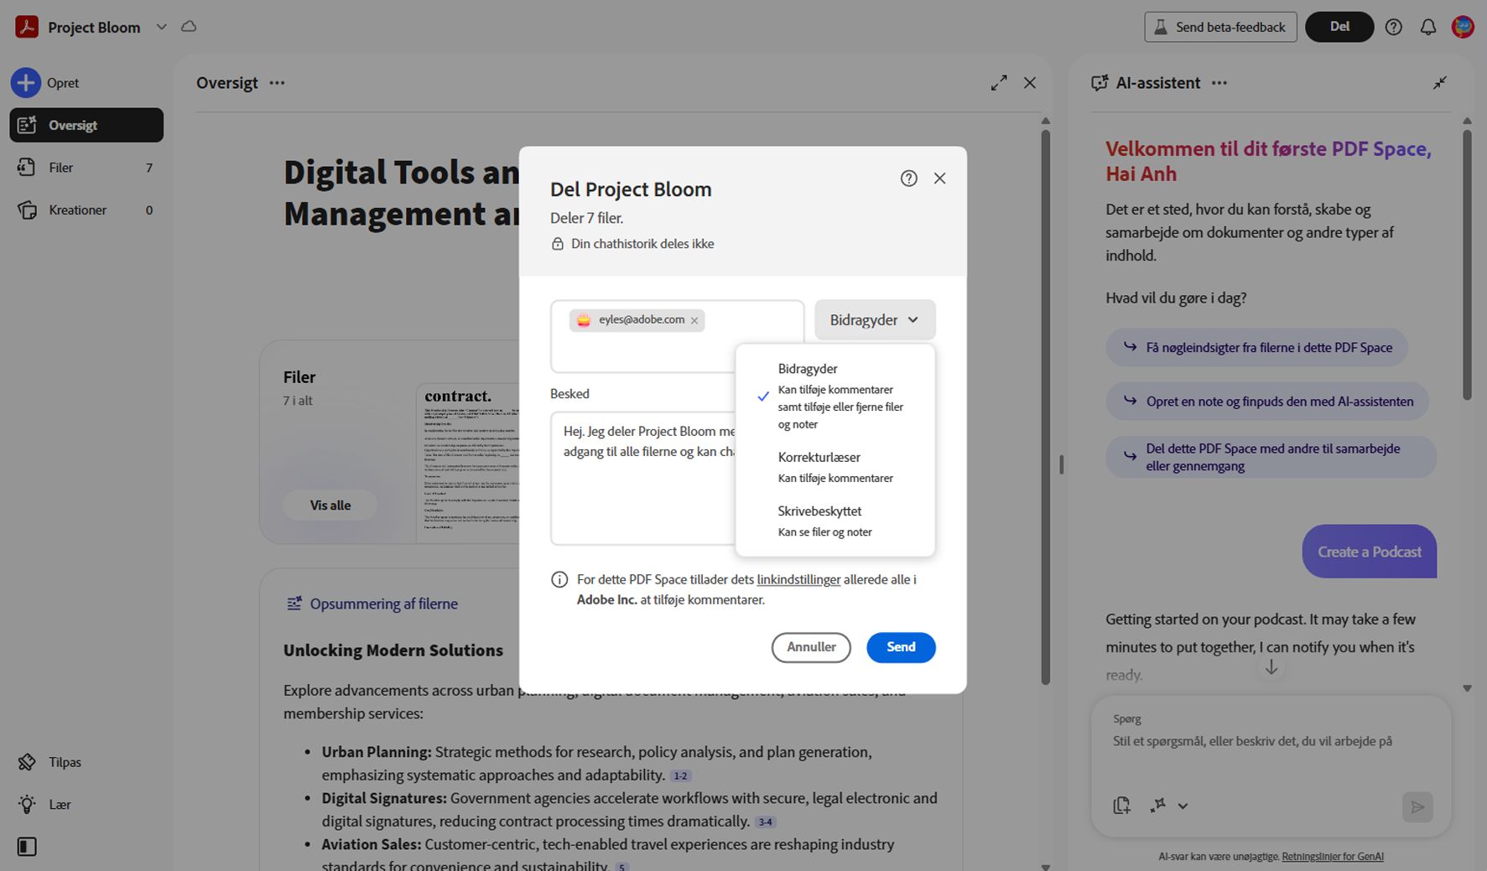Close the Del Project Bloom dialog
The image size is (1487, 871).
(940, 178)
